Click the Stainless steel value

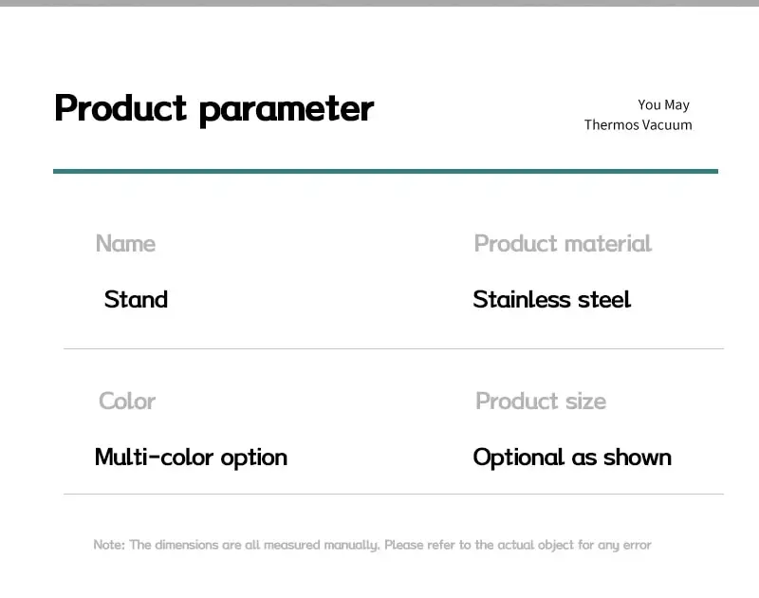[552, 299]
